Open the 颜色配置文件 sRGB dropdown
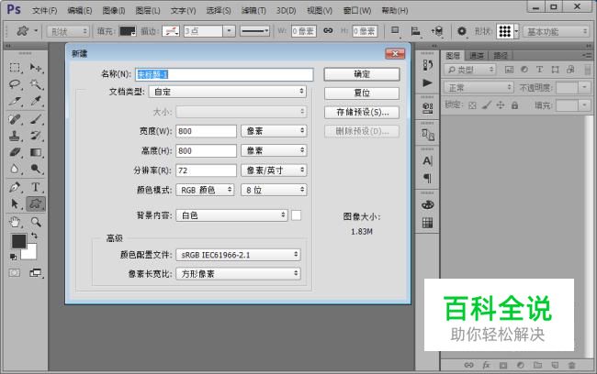 point(238,255)
